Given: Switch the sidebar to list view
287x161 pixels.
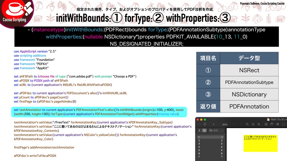Looking at the screenshot, I should click(204, 130).
